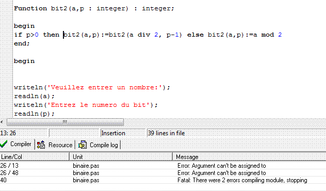Click first 'Argument can't be assigned to' message
Screen dimensions: 326x191
pyautogui.click(x=222, y=166)
